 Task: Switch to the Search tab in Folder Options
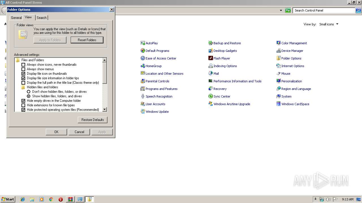click(42, 17)
